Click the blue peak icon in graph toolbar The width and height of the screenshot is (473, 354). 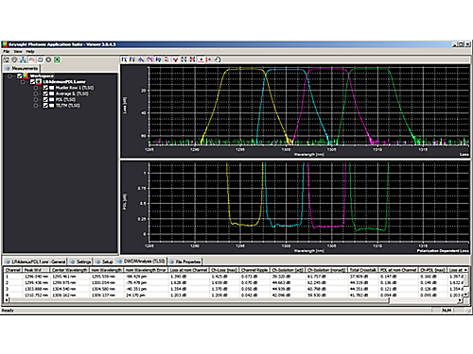141,59
